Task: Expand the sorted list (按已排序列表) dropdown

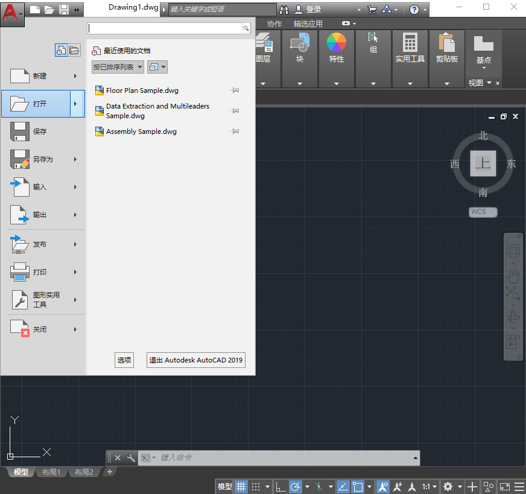Action: pyautogui.click(x=118, y=67)
